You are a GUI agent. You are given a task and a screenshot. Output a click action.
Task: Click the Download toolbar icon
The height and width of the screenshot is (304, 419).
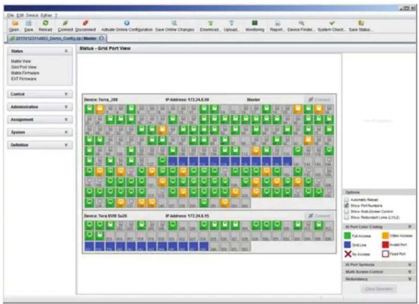pos(210,23)
